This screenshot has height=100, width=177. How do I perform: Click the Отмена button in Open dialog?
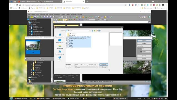click(x=104, y=67)
